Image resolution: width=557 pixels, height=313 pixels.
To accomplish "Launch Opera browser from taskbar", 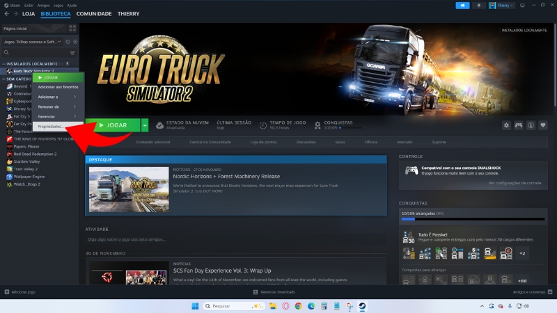I will click(285, 306).
